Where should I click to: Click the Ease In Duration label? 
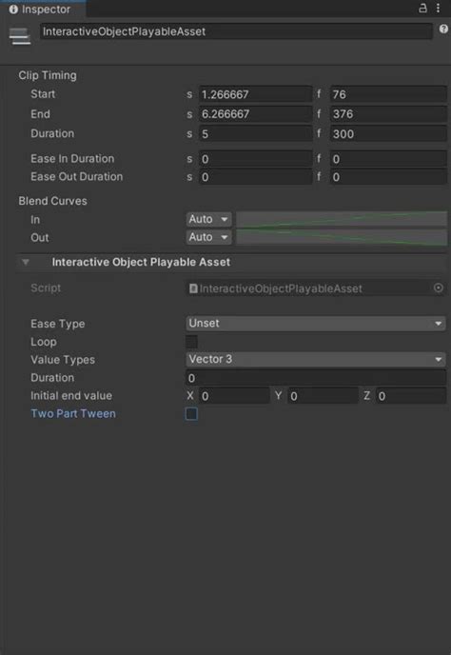(x=72, y=159)
